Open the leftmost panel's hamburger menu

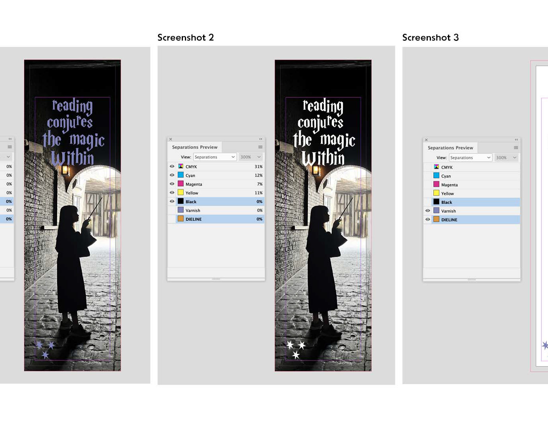click(10, 147)
